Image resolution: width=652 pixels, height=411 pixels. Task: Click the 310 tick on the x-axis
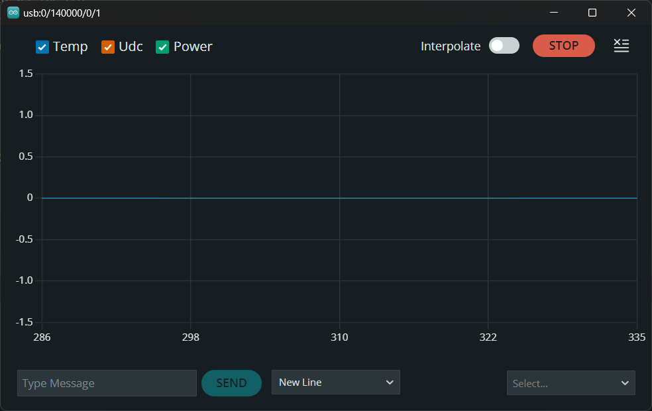click(339, 337)
